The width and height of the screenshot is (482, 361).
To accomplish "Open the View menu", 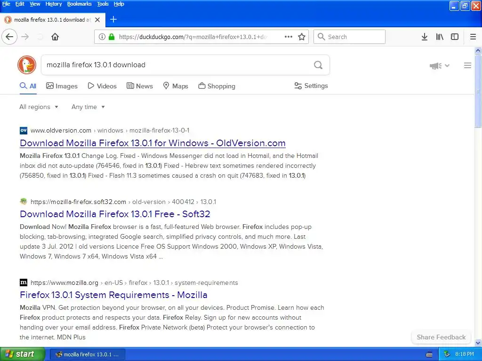I will point(35,4).
